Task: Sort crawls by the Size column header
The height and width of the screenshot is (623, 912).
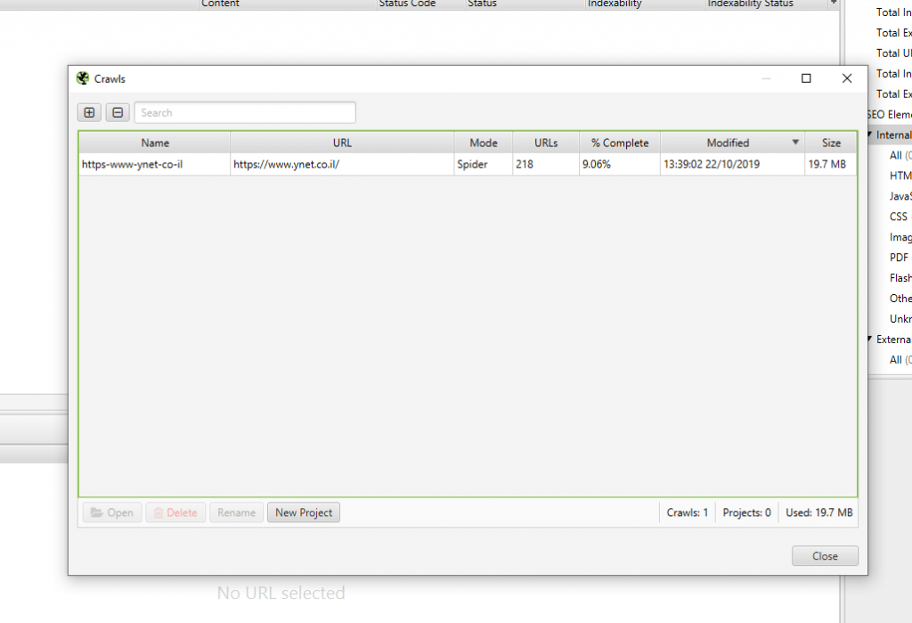Action: click(831, 143)
